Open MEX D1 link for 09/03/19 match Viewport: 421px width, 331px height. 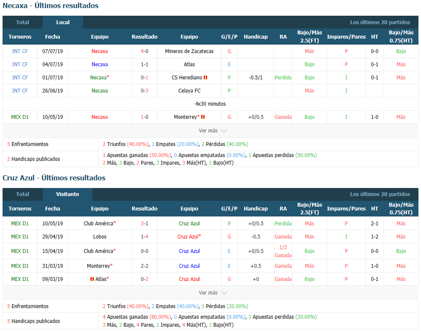(20, 279)
